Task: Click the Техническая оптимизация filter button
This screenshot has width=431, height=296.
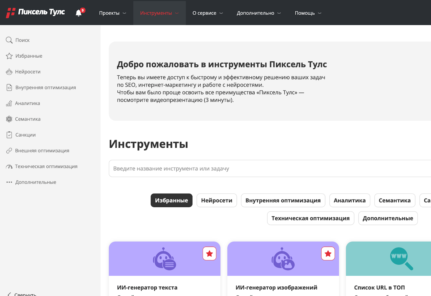Action: [310, 218]
